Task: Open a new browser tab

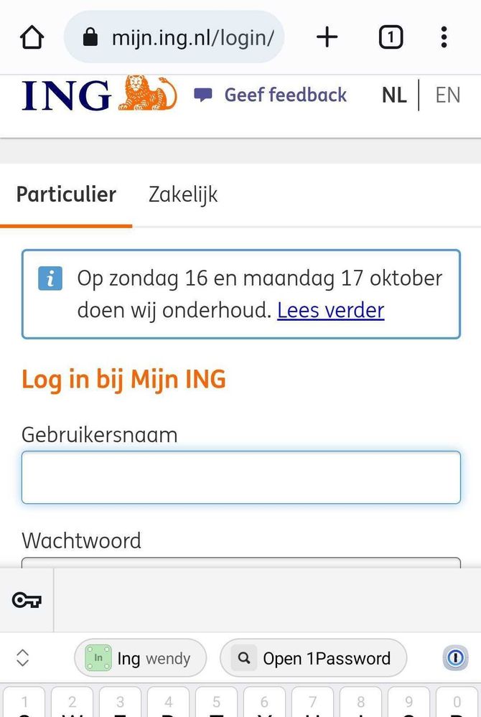Action: tap(327, 37)
